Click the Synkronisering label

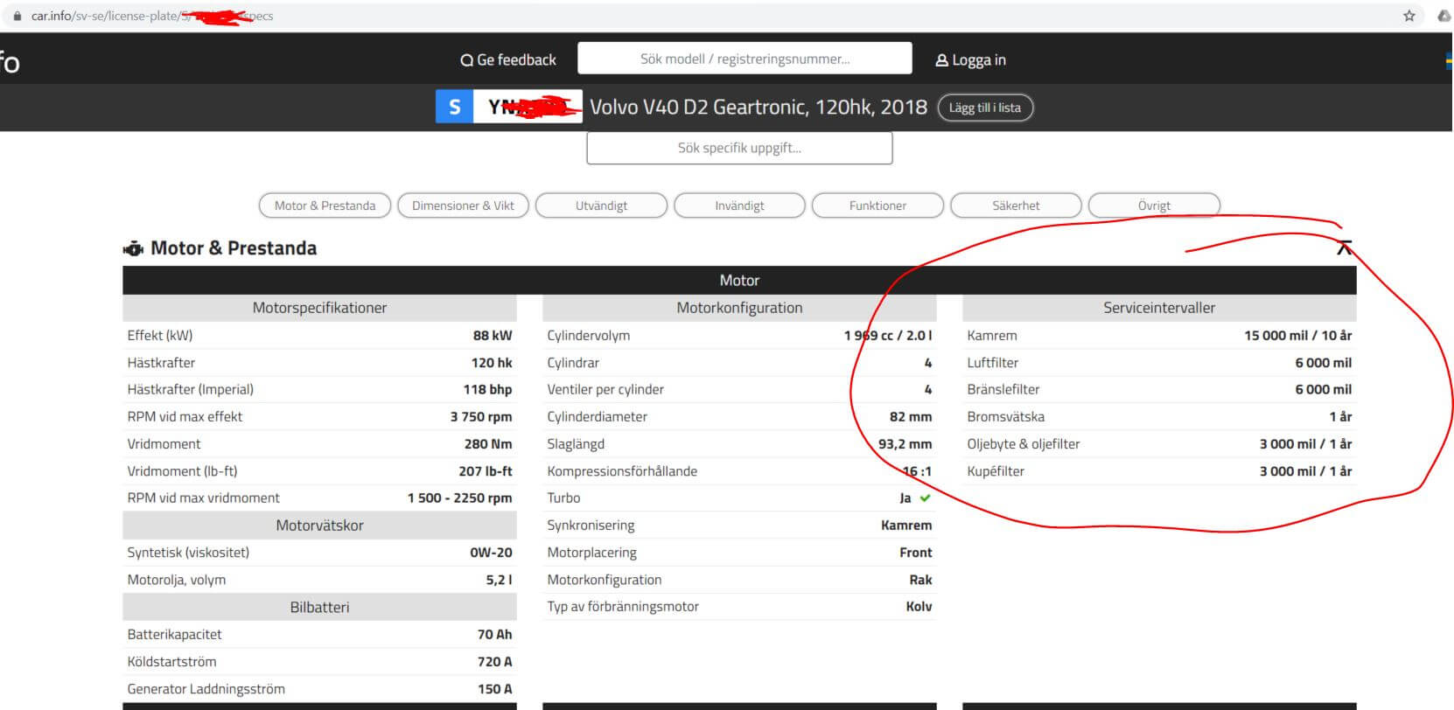(591, 526)
